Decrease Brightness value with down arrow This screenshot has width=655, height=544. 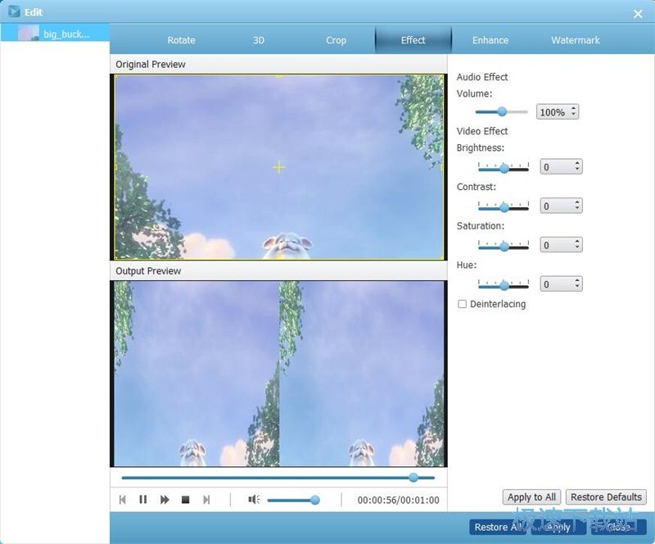[577, 170]
